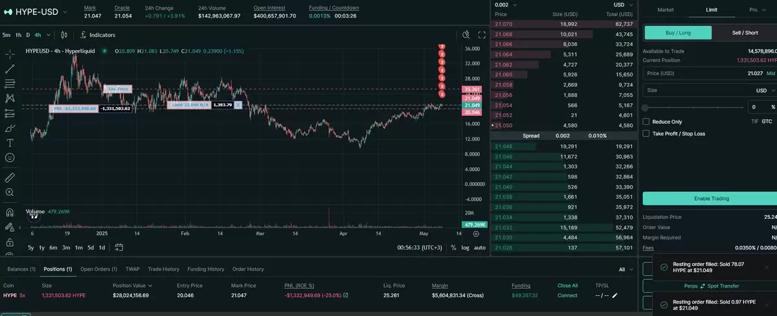Sort by Position Value column arrow

[x=150, y=285]
